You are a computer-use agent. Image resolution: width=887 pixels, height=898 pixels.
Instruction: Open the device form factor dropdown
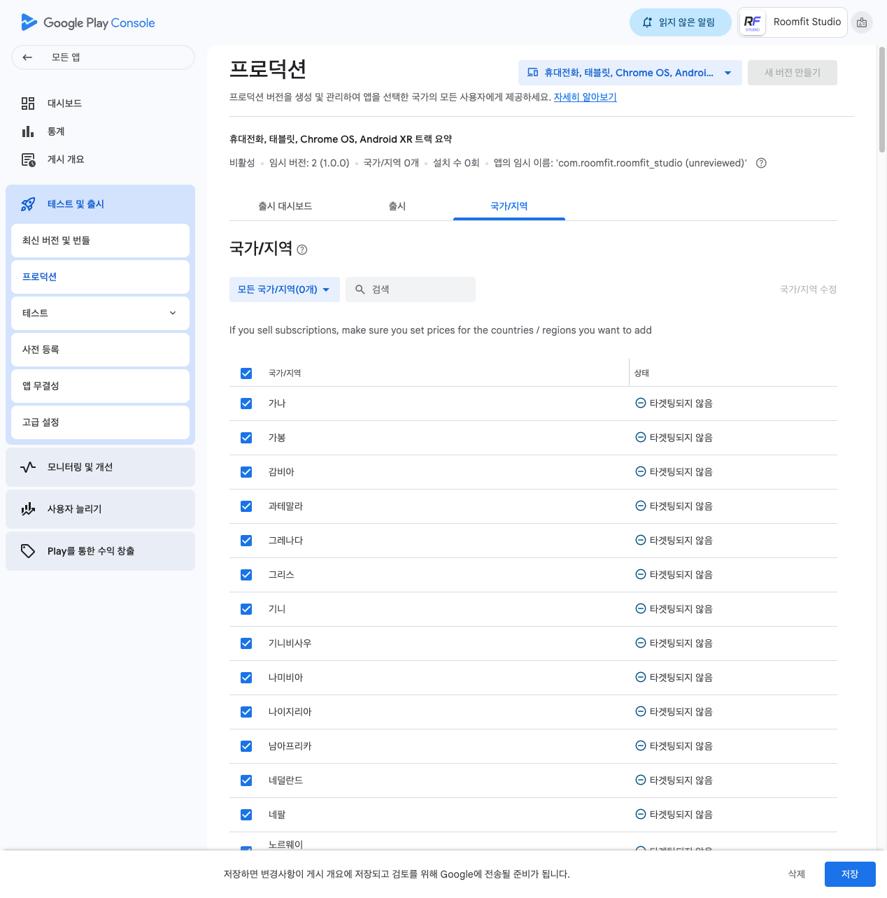pos(630,73)
